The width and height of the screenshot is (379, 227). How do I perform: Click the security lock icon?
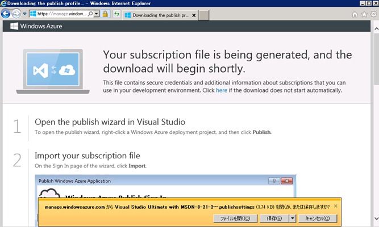tap(105, 14)
